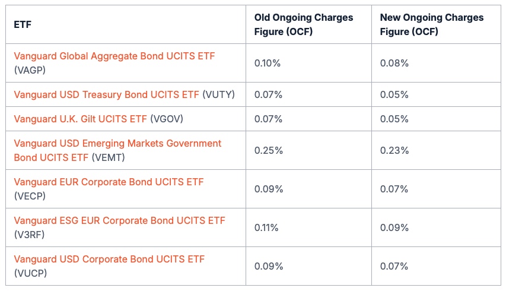Follow the Vanguard EUR Corporate Bond UCITS ETF link
Image resolution: width=506 pixels, height=291 pixels.
109,182
